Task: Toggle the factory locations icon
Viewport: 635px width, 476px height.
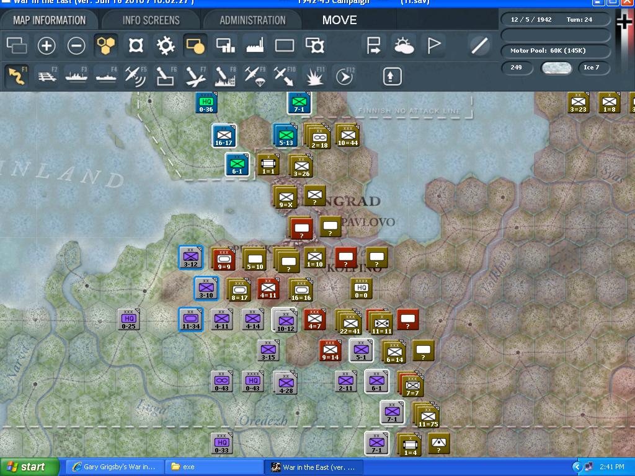Action: pos(255,45)
